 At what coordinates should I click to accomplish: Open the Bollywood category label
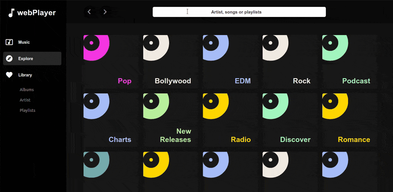[x=173, y=81]
